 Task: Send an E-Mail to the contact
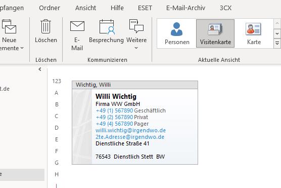(77, 26)
